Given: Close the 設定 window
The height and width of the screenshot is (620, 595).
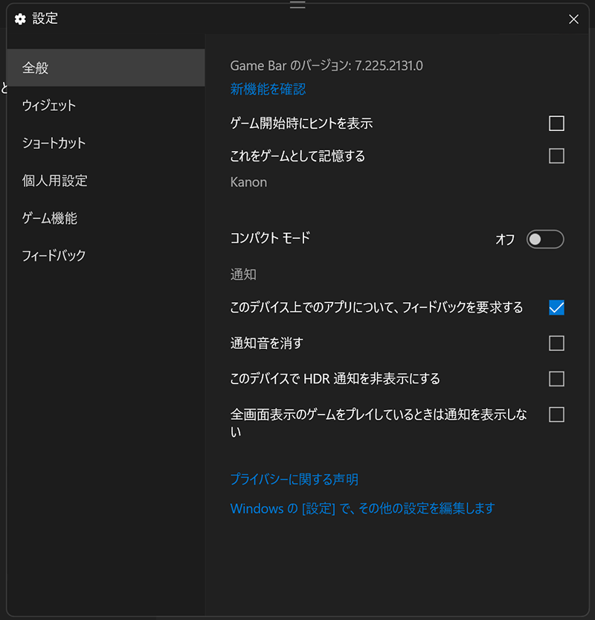Looking at the screenshot, I should click(573, 19).
